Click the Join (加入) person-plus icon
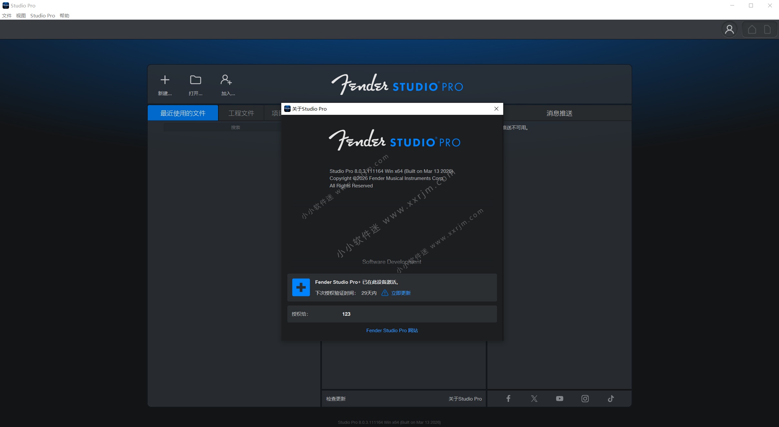The height and width of the screenshot is (427, 779). pyautogui.click(x=226, y=80)
